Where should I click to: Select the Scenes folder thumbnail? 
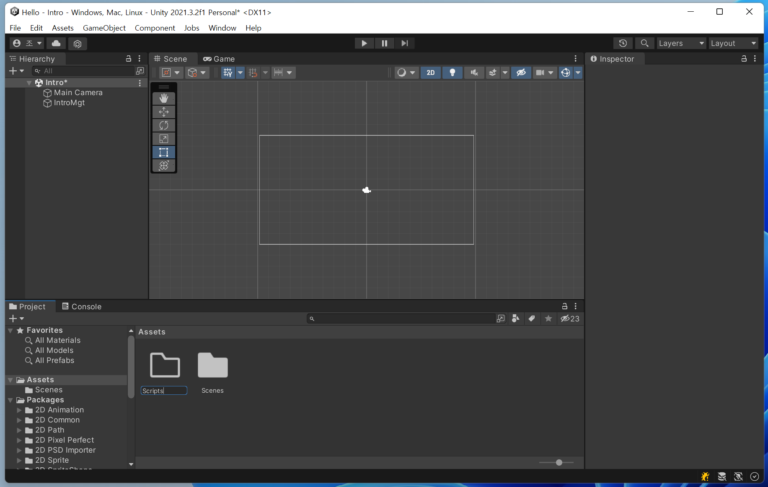point(213,365)
